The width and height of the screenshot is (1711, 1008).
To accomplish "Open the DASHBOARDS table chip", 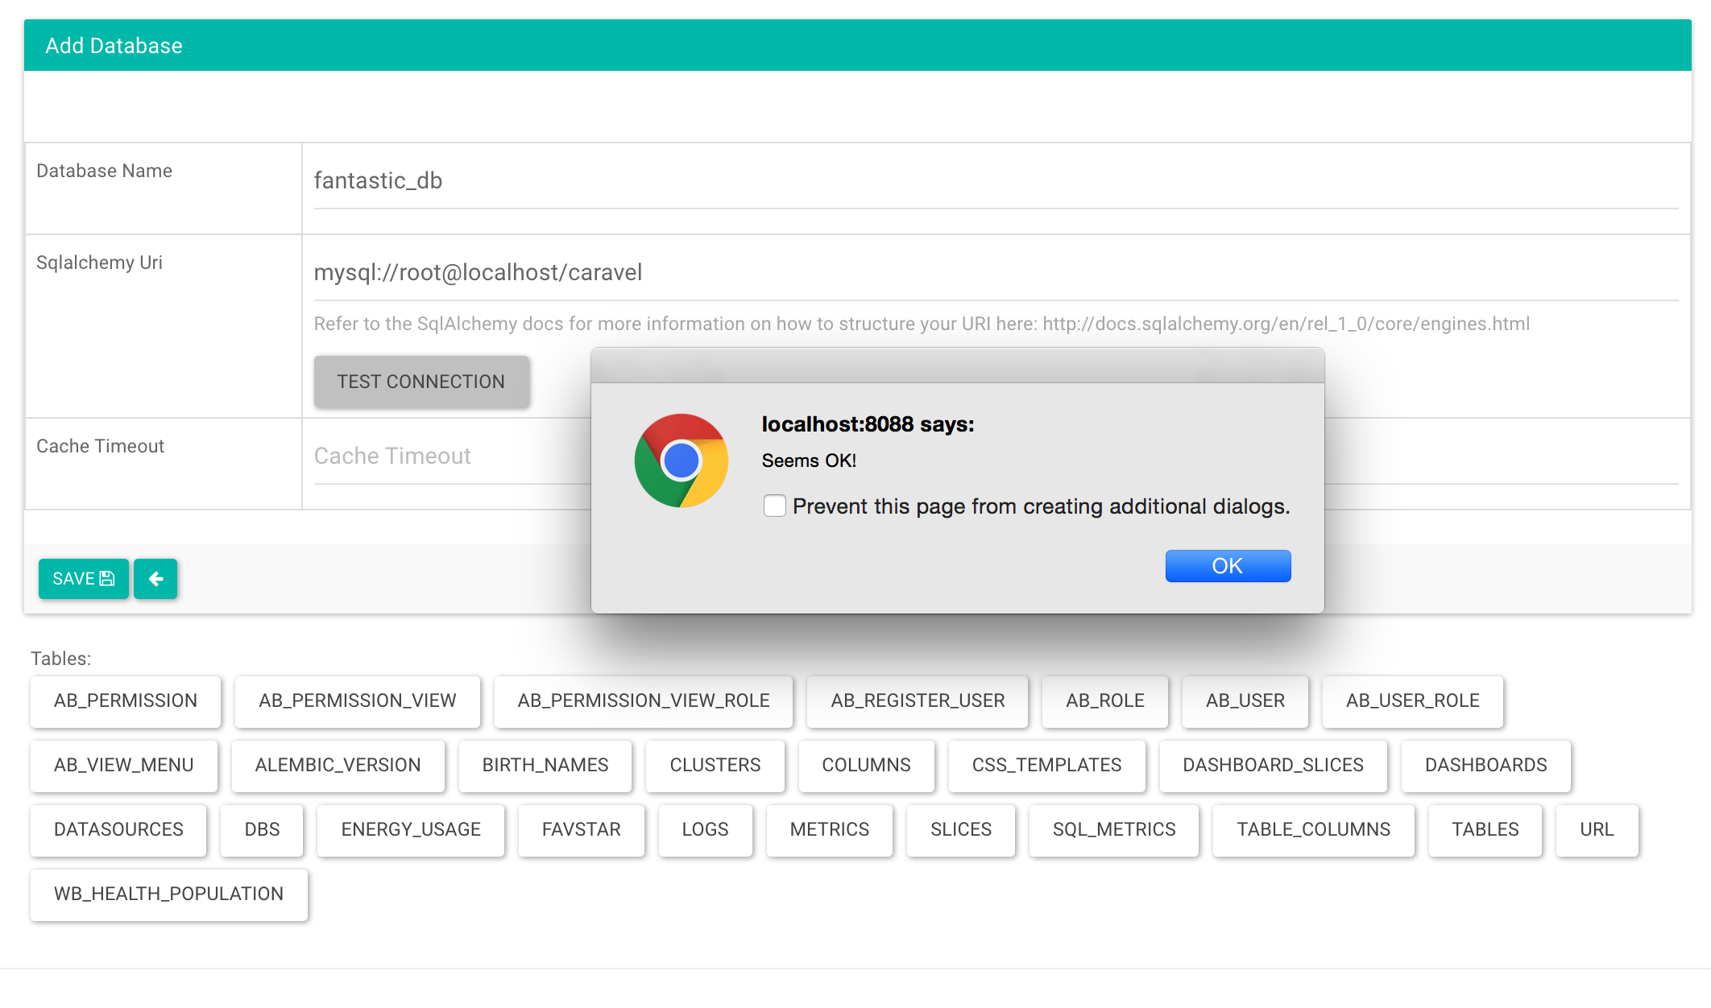I will [x=1486, y=766].
